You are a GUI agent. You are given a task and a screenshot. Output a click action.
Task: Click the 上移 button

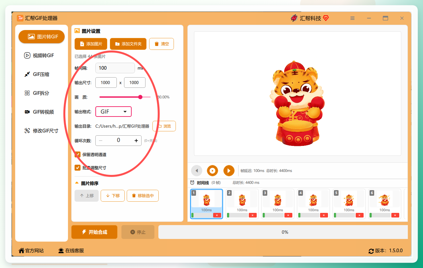pos(86,196)
